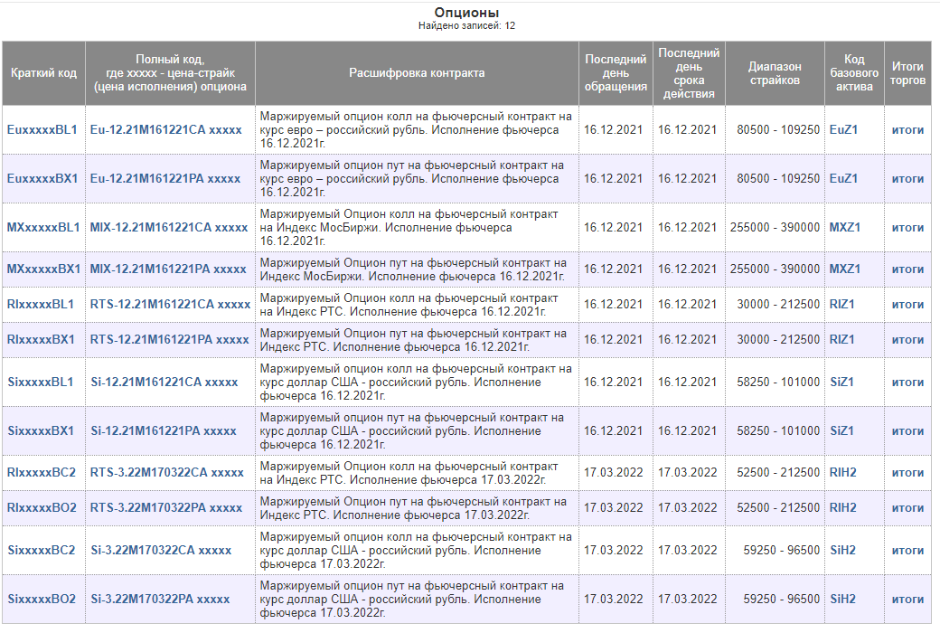Click base asset MXZ1 in MXxxxxxBX1 row
Screen dimensions: 940x633
[844, 269]
